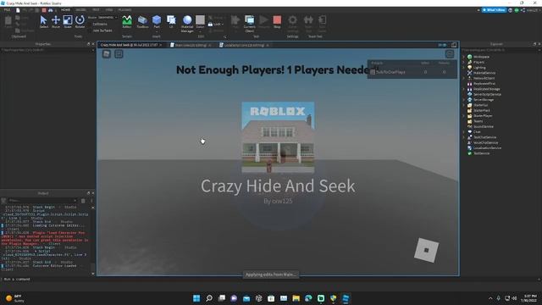Click the viewport top-right menu icon
Viewport: 542px width, 305px height.
point(450,53)
